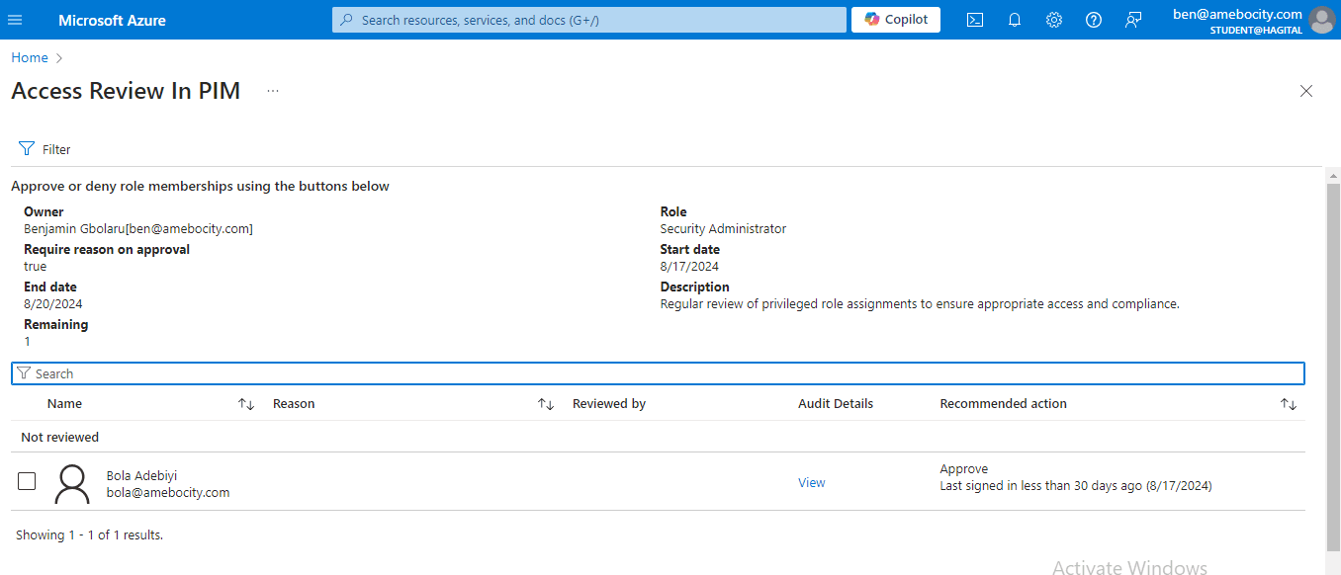Sort by the Reason column arrows
Image resolution: width=1341 pixels, height=575 pixels.
(x=545, y=404)
